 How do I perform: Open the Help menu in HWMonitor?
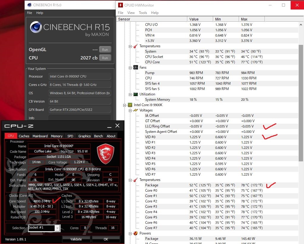pos(155,13)
